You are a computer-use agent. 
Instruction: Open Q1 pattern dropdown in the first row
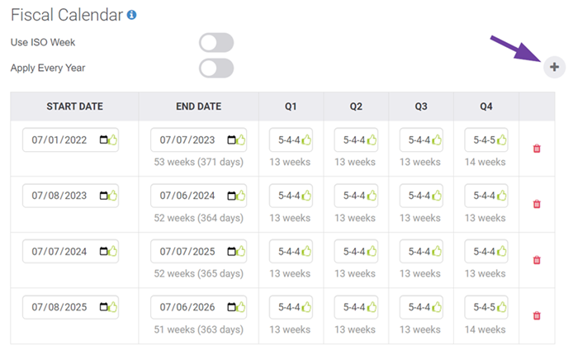pyautogui.click(x=290, y=140)
